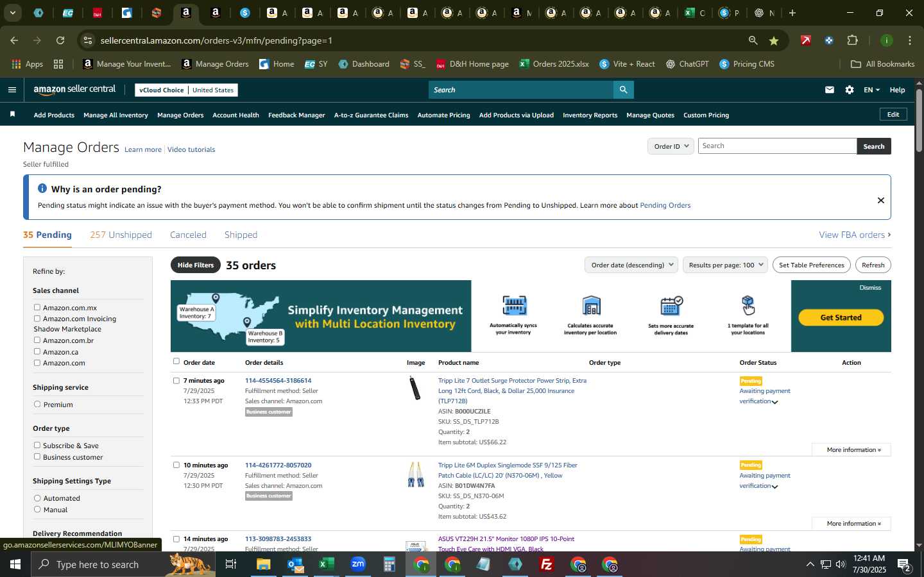Viewport: 924px width, 577px height.
Task: Open FileZilla from the taskbar
Action: click(547, 564)
